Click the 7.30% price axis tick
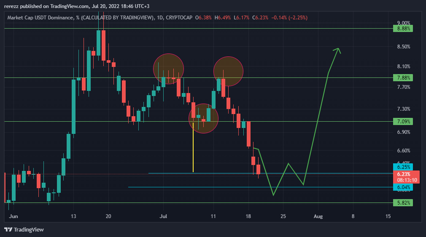426x237 pixels. coord(404,109)
